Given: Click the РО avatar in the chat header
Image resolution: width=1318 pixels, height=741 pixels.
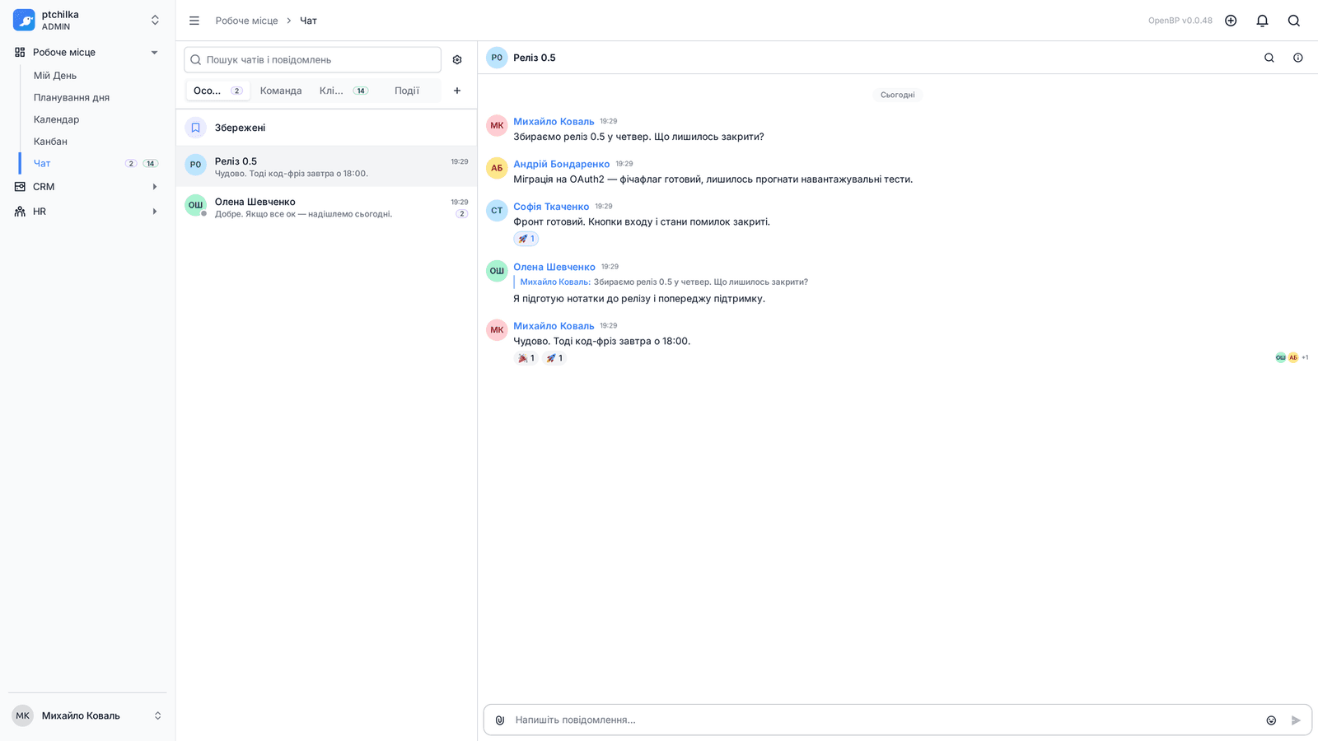Looking at the screenshot, I should click(497, 58).
